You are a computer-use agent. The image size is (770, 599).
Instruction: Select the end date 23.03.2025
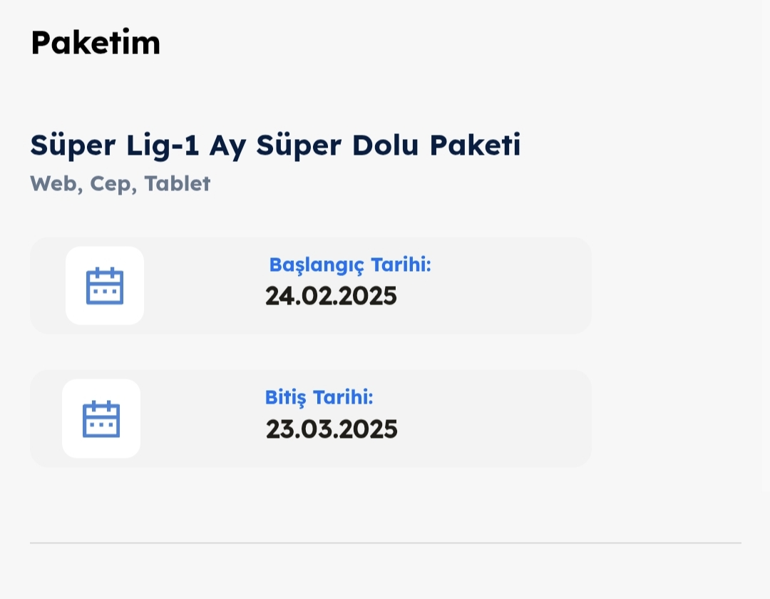[332, 429]
